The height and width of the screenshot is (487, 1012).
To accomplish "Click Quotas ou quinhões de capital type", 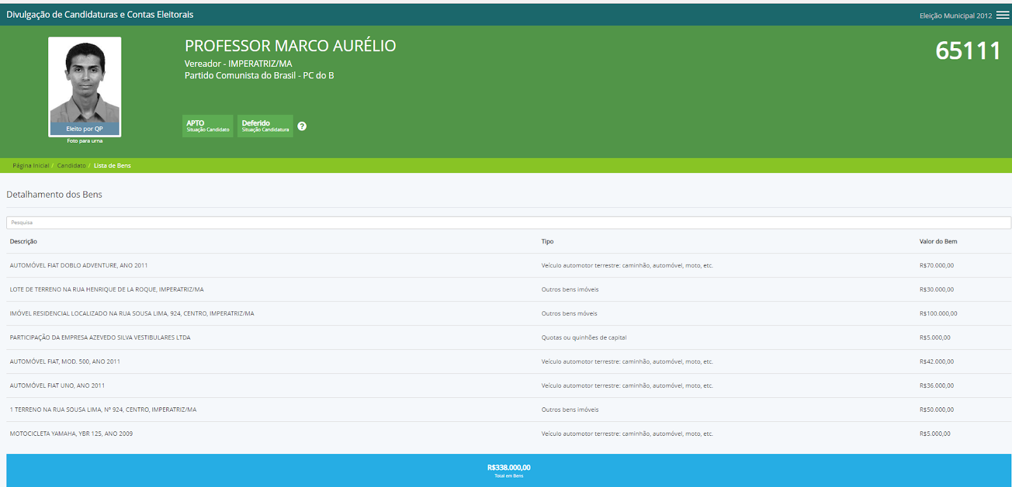I will [x=584, y=337].
